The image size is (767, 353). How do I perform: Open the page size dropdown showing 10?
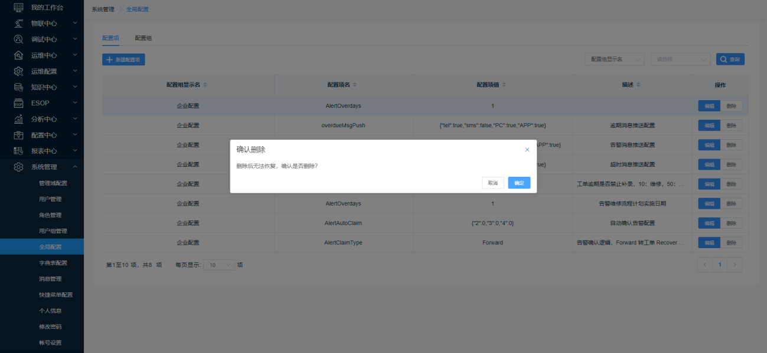click(219, 265)
